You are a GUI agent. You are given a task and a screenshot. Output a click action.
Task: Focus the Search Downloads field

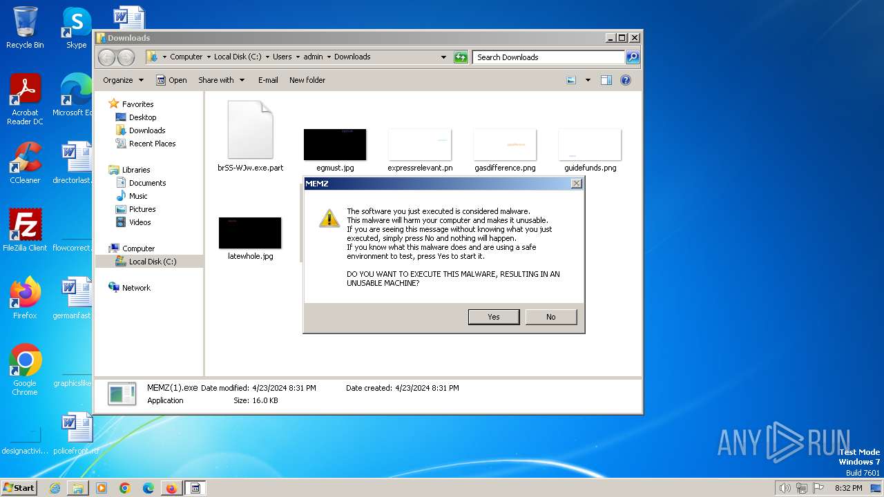[549, 57]
